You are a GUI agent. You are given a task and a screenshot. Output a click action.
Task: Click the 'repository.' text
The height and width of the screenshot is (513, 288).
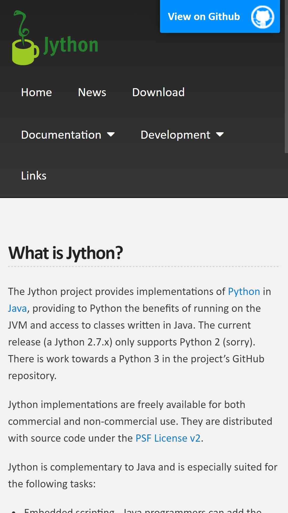(32, 376)
